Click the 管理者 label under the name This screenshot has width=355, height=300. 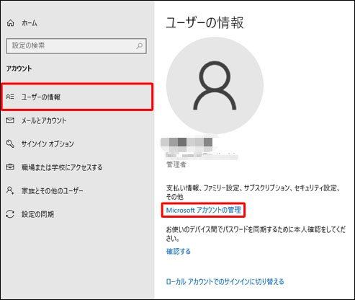[x=176, y=164]
